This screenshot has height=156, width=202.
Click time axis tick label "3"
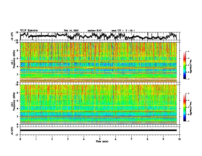click(68, 139)
